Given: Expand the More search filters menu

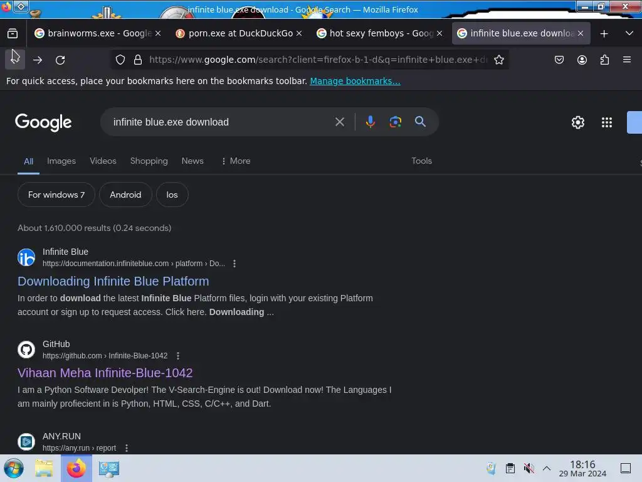Looking at the screenshot, I should point(236,161).
